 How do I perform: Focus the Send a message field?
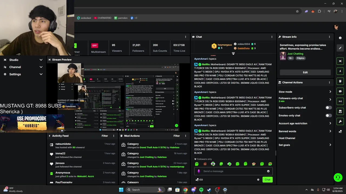pos(233,171)
